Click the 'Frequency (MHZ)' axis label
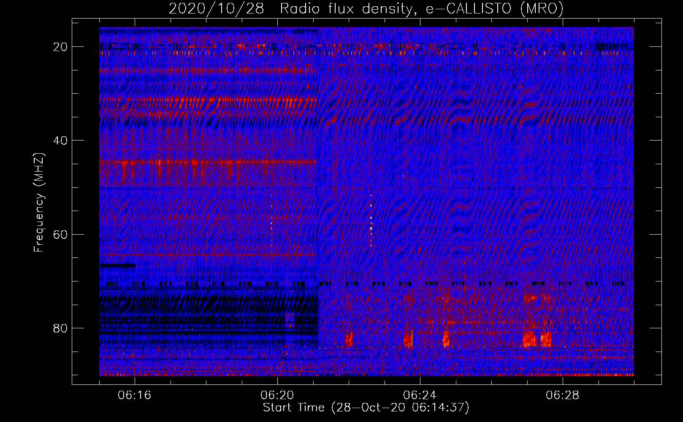 coord(39,203)
